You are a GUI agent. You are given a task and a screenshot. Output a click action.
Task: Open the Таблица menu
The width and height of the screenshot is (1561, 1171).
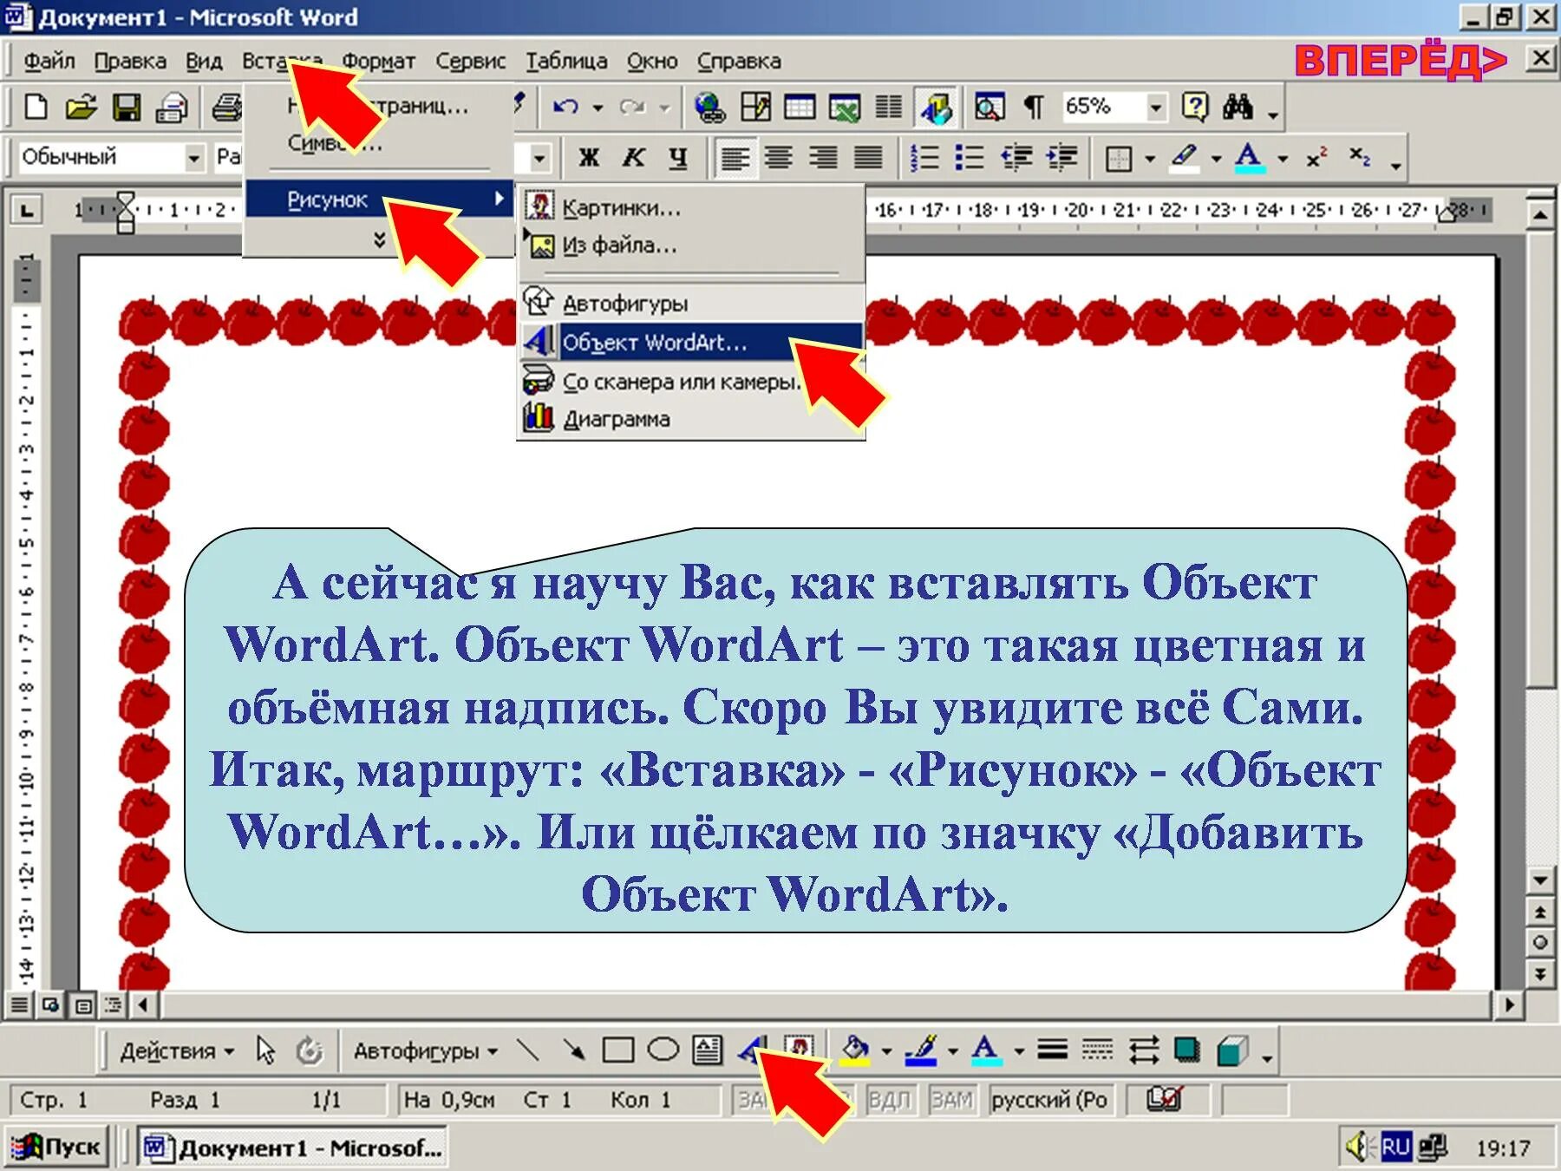pyautogui.click(x=566, y=62)
